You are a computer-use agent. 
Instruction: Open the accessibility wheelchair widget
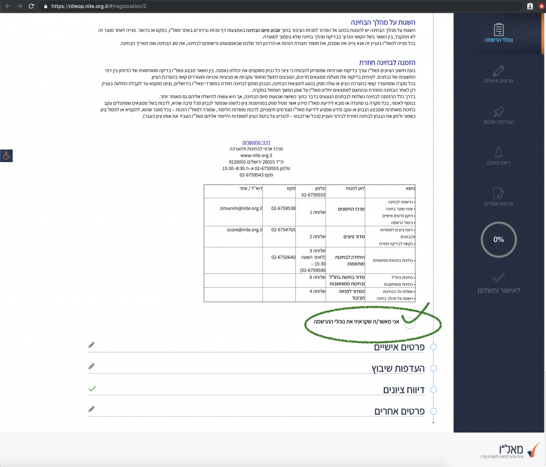coord(6,156)
